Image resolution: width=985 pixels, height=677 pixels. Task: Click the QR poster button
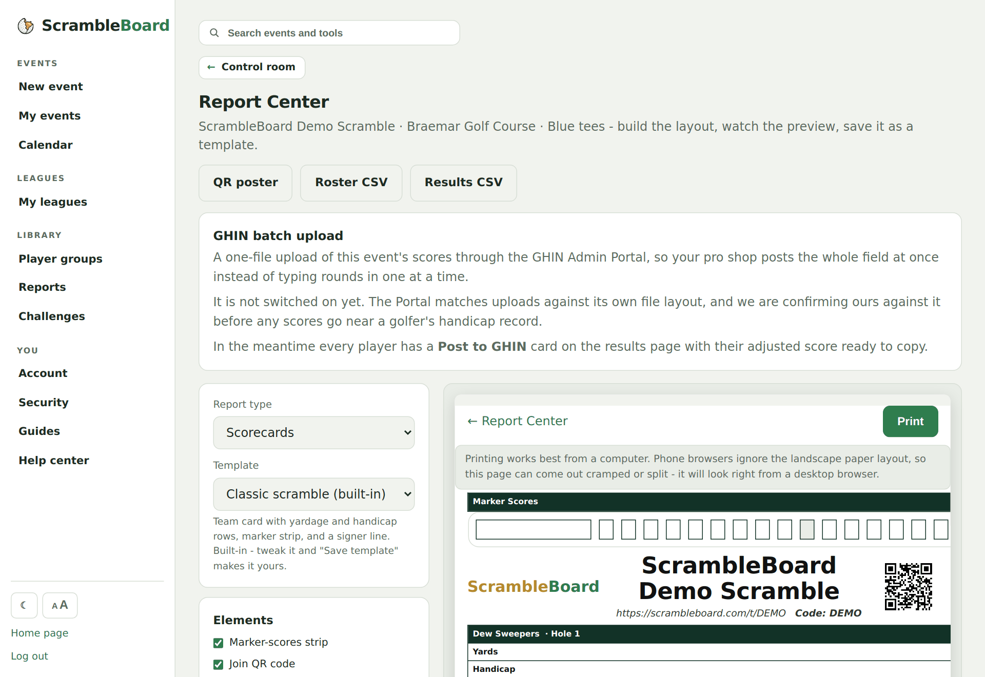pos(246,183)
